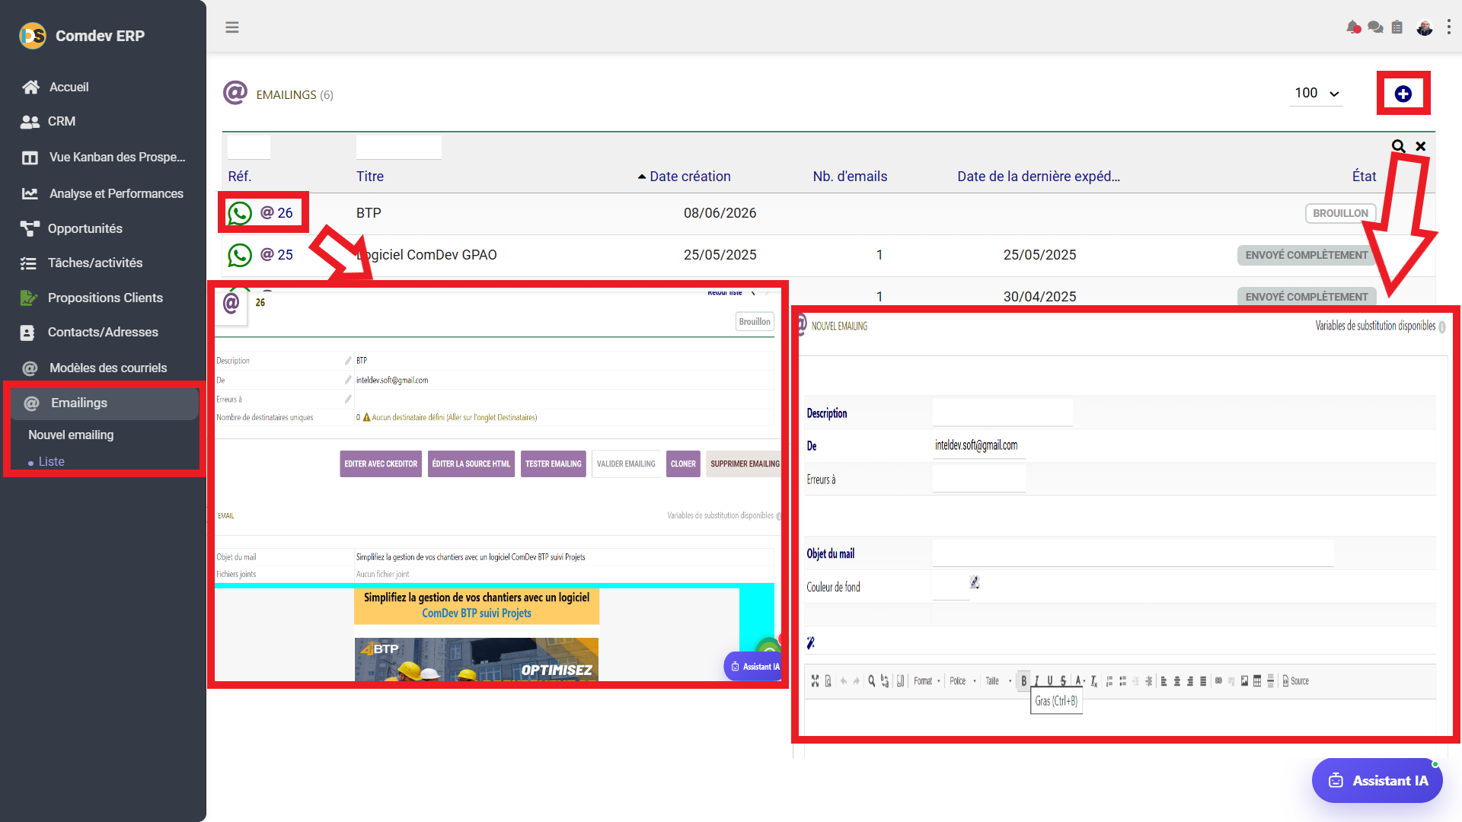Open notifications bell icon
Viewport: 1462px width, 822px height.
pyautogui.click(x=1353, y=27)
